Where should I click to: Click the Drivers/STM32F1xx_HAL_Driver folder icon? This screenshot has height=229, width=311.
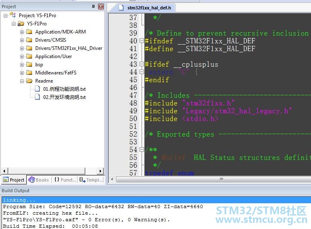point(29,48)
